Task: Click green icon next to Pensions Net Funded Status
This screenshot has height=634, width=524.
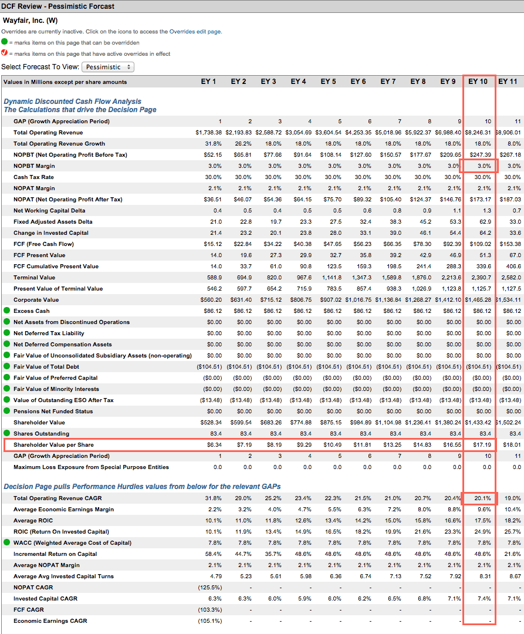Action: [x=7, y=411]
